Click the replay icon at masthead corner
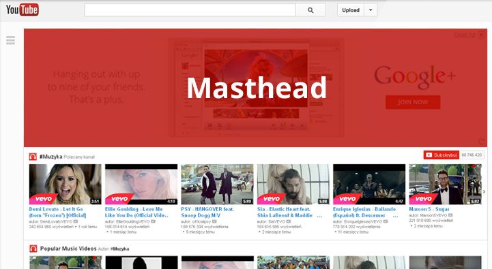Image resolution: width=492 pixels, height=269 pixels. 481,142
